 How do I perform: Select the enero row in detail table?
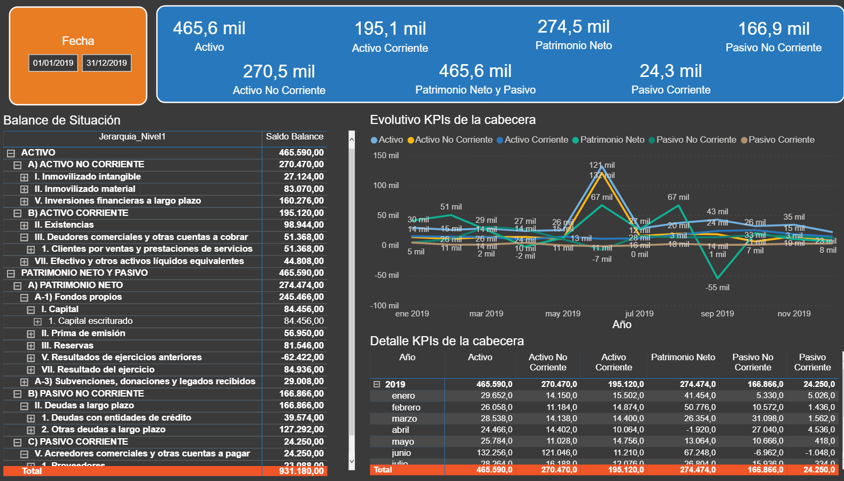click(x=603, y=396)
